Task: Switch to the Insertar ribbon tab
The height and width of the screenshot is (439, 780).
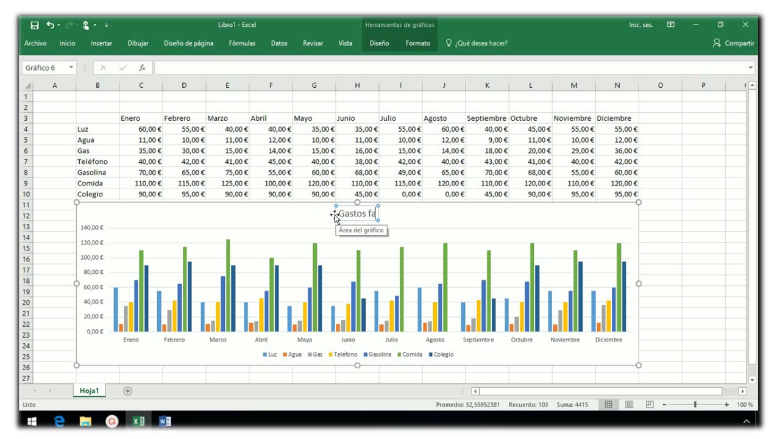Action: 102,43
